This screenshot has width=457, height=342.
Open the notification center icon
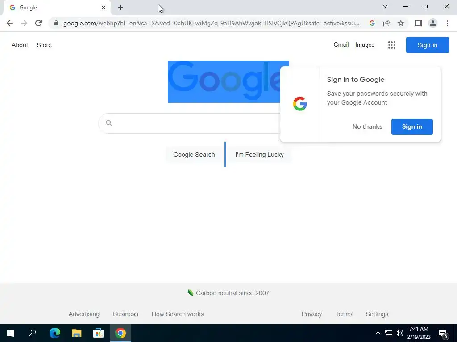point(443,333)
